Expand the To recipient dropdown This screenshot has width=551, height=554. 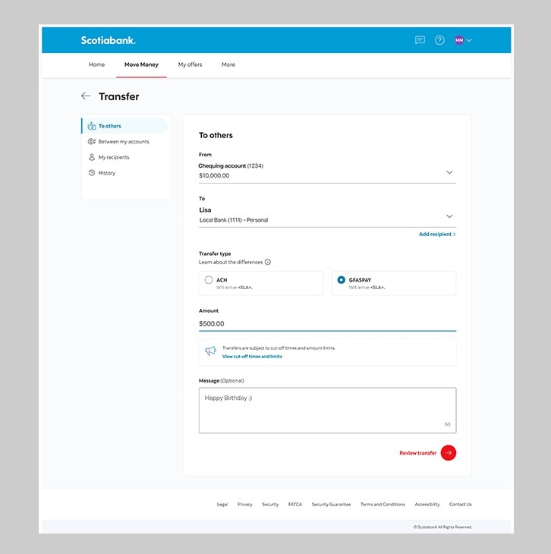point(449,216)
